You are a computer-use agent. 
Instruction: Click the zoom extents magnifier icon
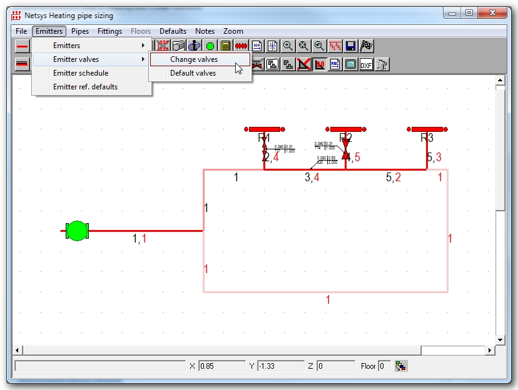[303, 46]
